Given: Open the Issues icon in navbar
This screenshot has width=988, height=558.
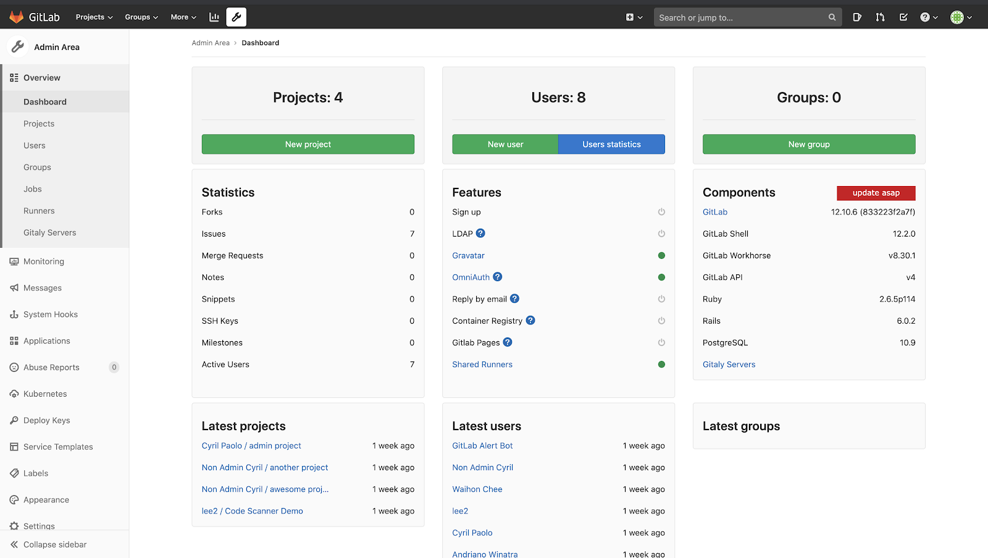Looking at the screenshot, I should [857, 17].
